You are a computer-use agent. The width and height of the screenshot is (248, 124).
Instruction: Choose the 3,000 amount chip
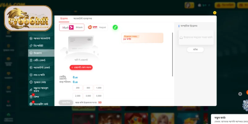click(x=88, y=96)
